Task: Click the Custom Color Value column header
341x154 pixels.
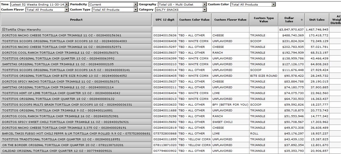Action: pyautogui.click(x=194, y=20)
